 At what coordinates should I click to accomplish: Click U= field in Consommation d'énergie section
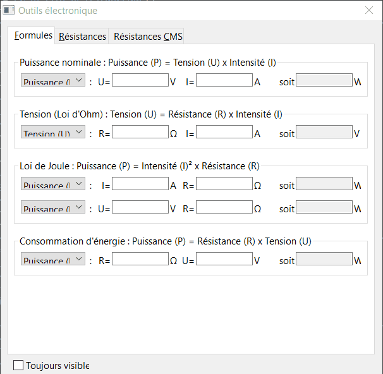(224, 260)
